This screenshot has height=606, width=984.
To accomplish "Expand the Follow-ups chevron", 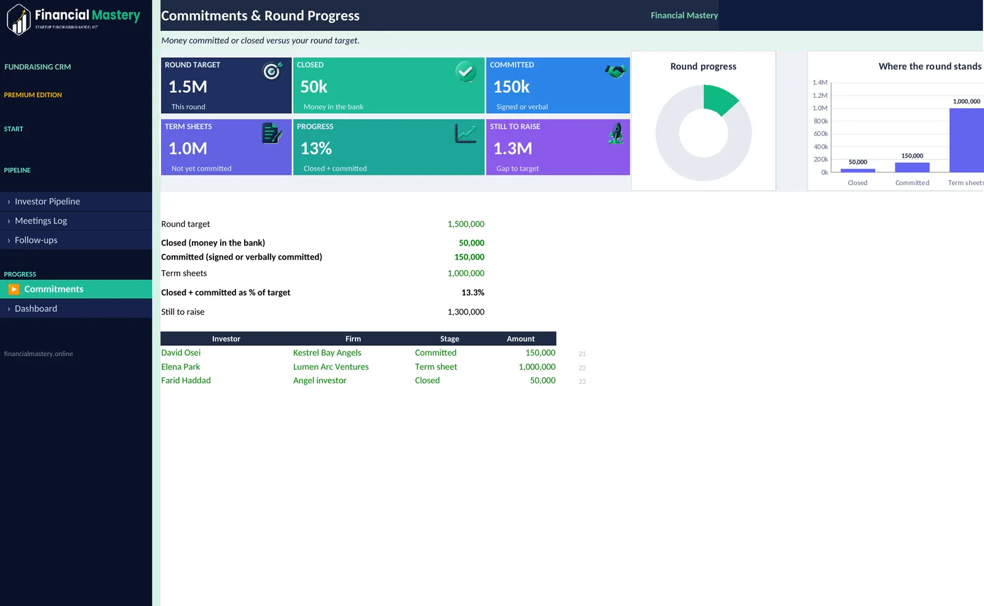I will (9, 241).
